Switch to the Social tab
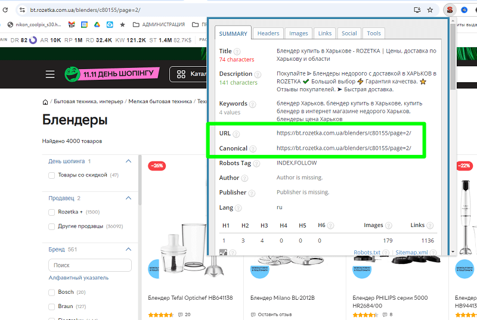Screen dimensions: 477x320 click(x=349, y=33)
